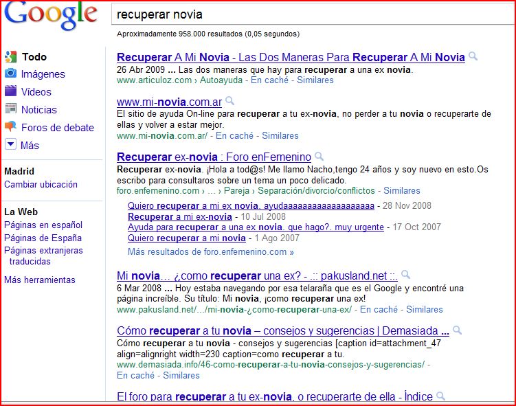Click date text '1 Ago 2007'

[277, 238]
